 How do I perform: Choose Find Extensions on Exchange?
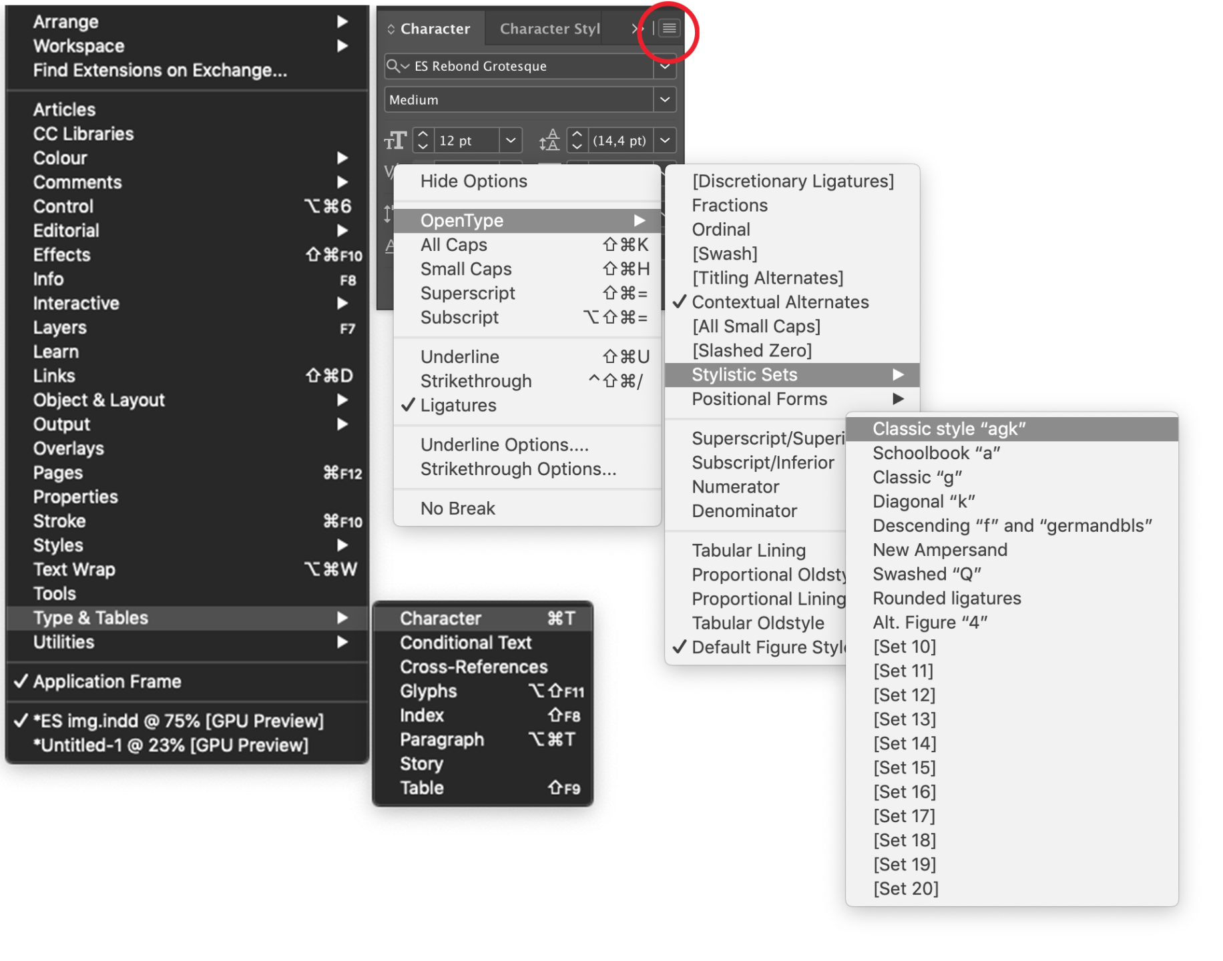coord(160,71)
